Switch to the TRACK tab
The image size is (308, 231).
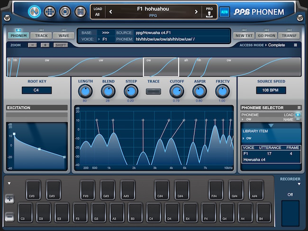click(41, 36)
